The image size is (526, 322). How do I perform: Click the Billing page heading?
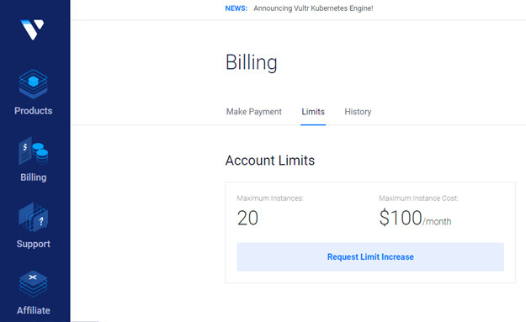[x=252, y=62]
